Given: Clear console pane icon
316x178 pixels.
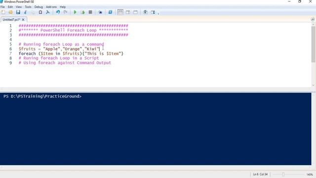Looking at the screenshot, I should (x=48, y=12).
